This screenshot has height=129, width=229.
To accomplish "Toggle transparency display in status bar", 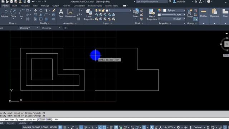I will [116, 127].
